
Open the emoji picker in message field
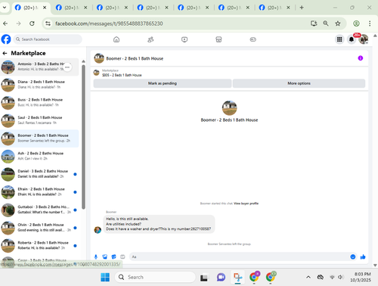353,256
